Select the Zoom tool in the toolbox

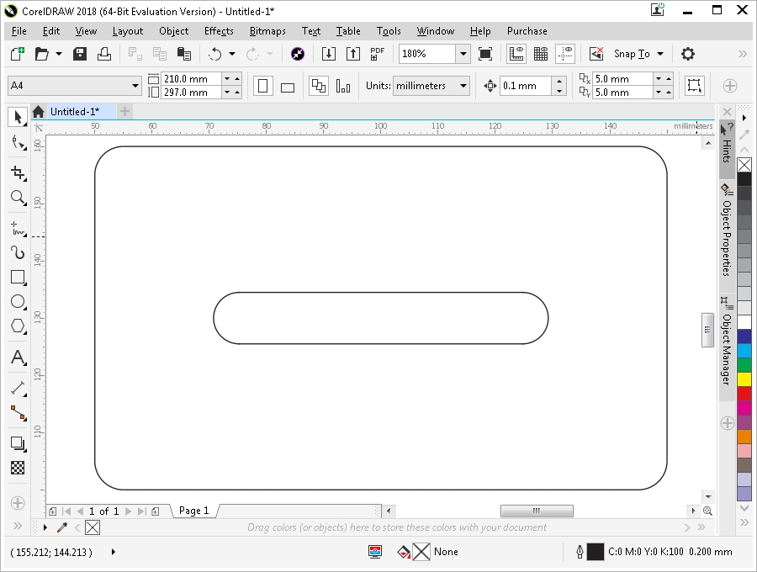(18, 198)
